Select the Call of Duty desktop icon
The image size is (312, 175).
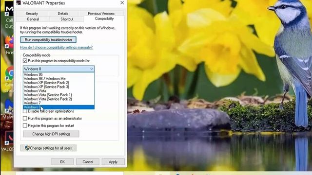[x=9, y=15]
